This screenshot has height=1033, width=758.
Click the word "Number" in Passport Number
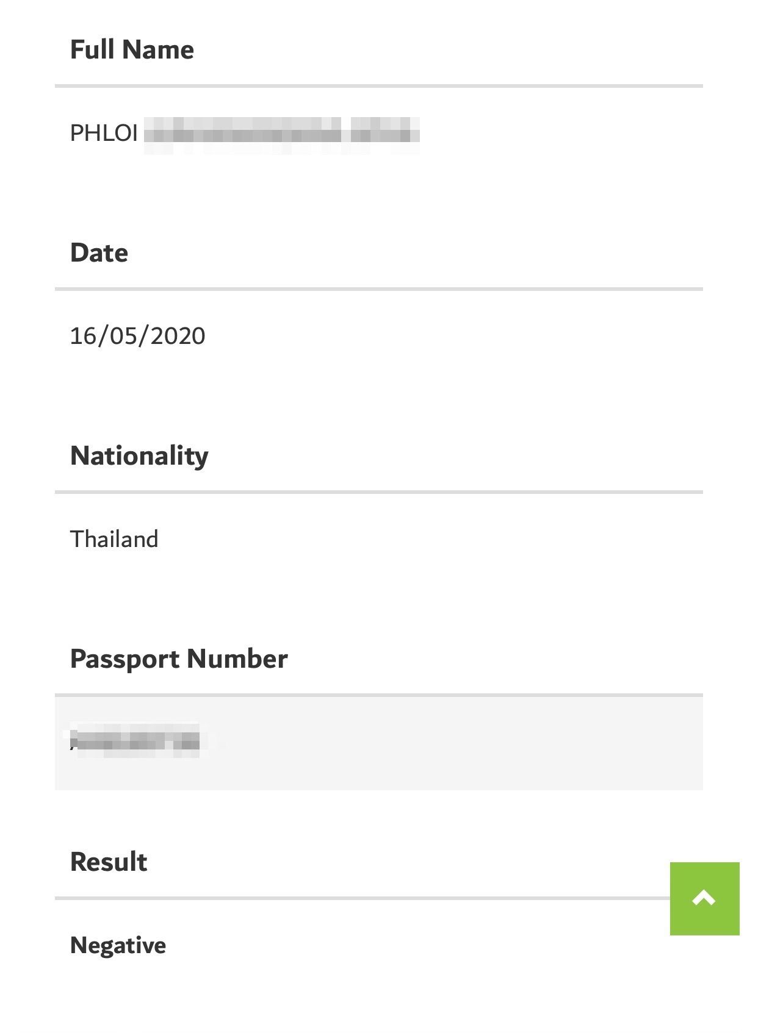[x=237, y=659]
